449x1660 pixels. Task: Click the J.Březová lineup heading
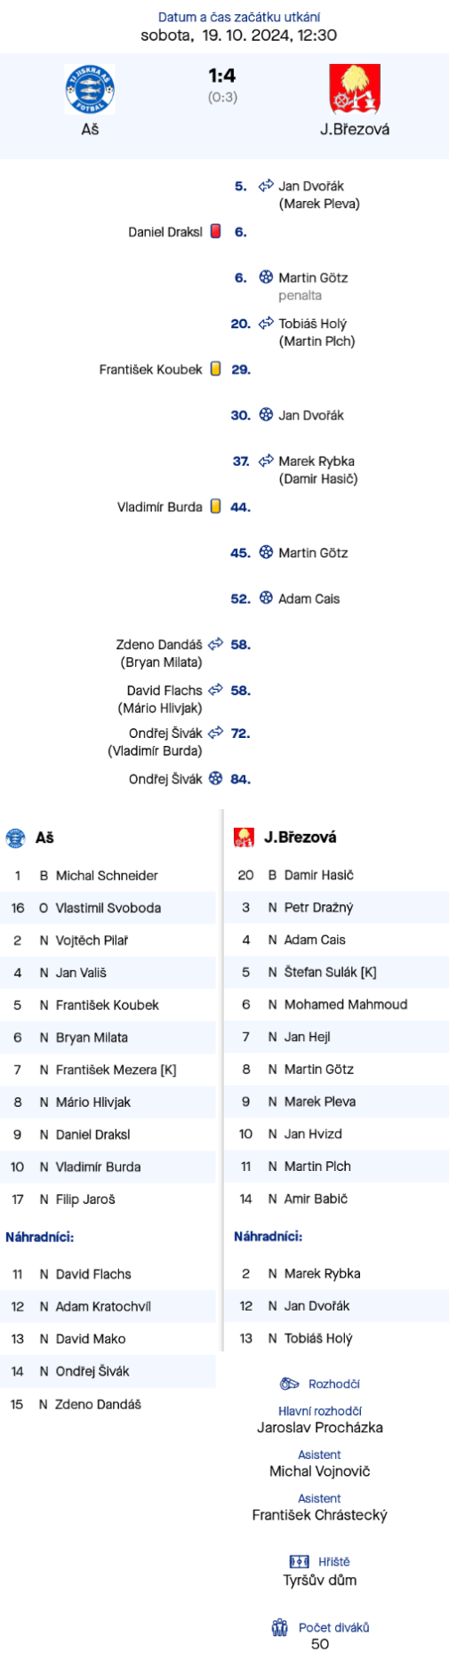(301, 837)
